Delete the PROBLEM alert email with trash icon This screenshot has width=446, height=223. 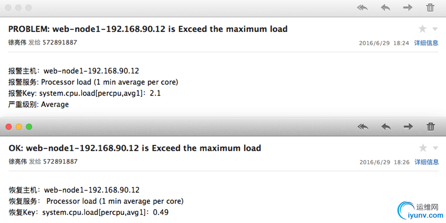(x=430, y=8)
